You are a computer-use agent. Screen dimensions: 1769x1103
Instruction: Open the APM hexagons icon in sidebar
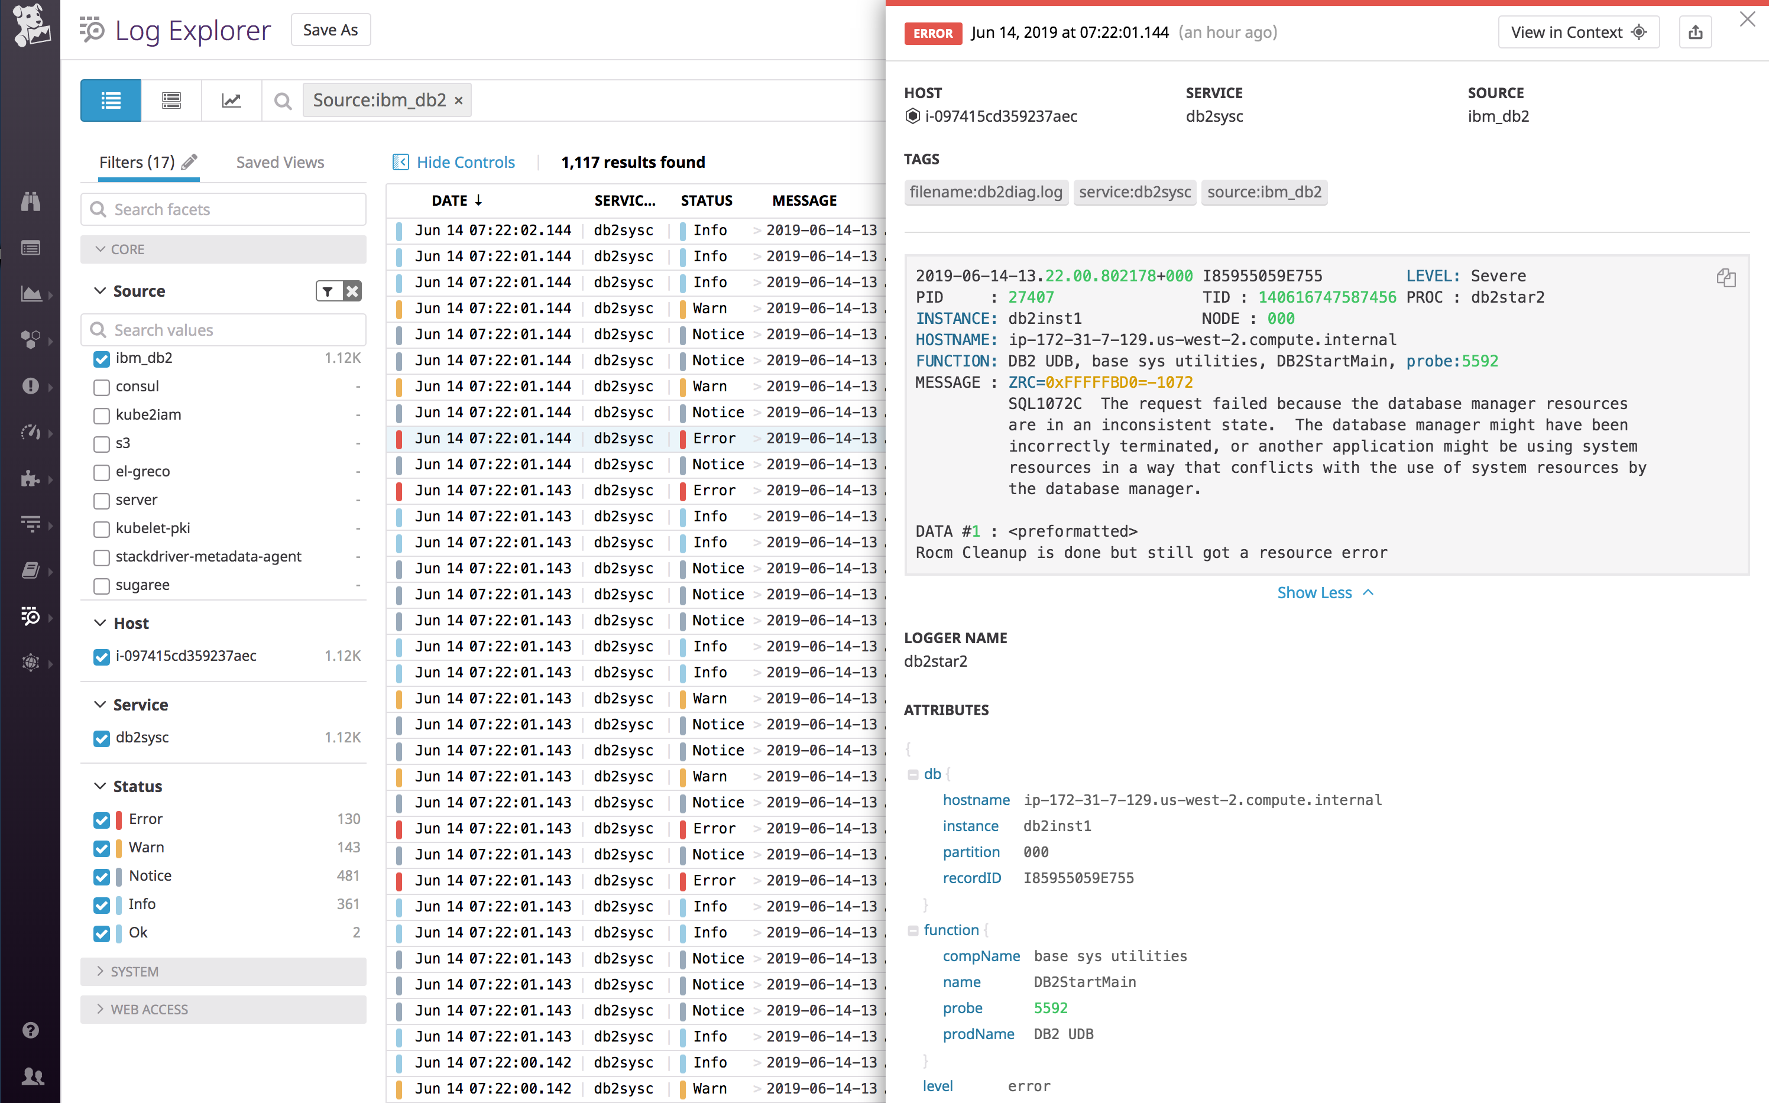pyautogui.click(x=31, y=340)
